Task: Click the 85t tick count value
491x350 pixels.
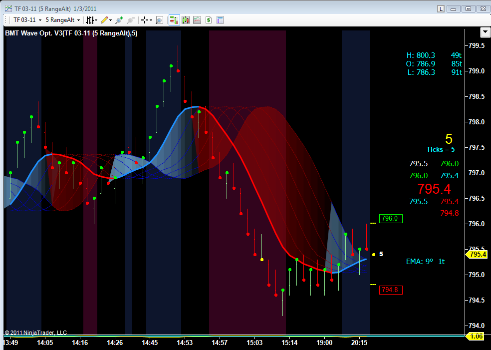Action: point(456,64)
